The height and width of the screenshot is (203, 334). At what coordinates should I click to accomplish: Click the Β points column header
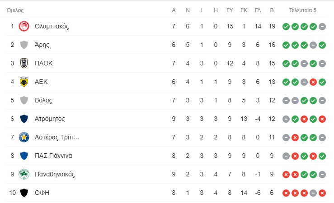pyautogui.click(x=272, y=10)
